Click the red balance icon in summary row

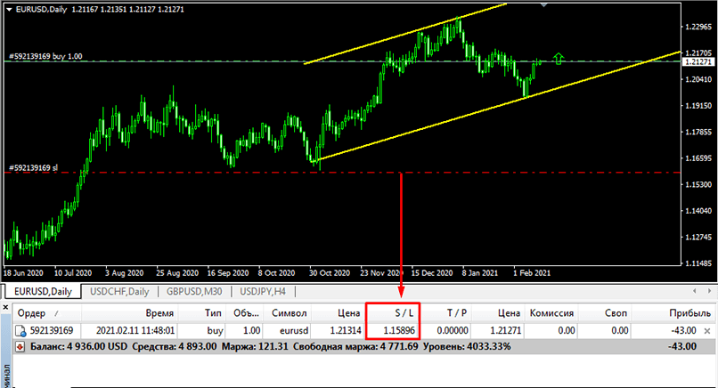point(20,347)
